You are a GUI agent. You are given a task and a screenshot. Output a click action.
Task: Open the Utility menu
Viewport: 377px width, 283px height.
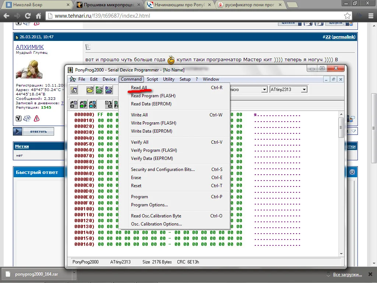tap(169, 79)
